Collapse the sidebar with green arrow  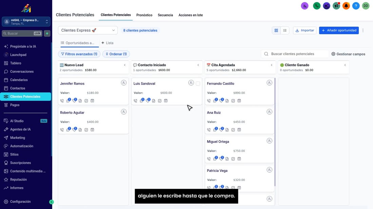point(52,202)
